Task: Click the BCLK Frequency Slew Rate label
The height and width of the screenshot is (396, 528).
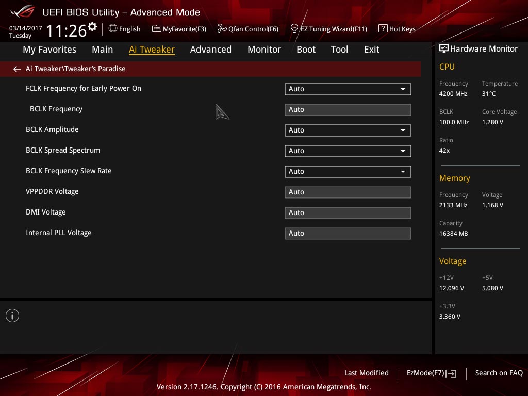Action: [69, 171]
